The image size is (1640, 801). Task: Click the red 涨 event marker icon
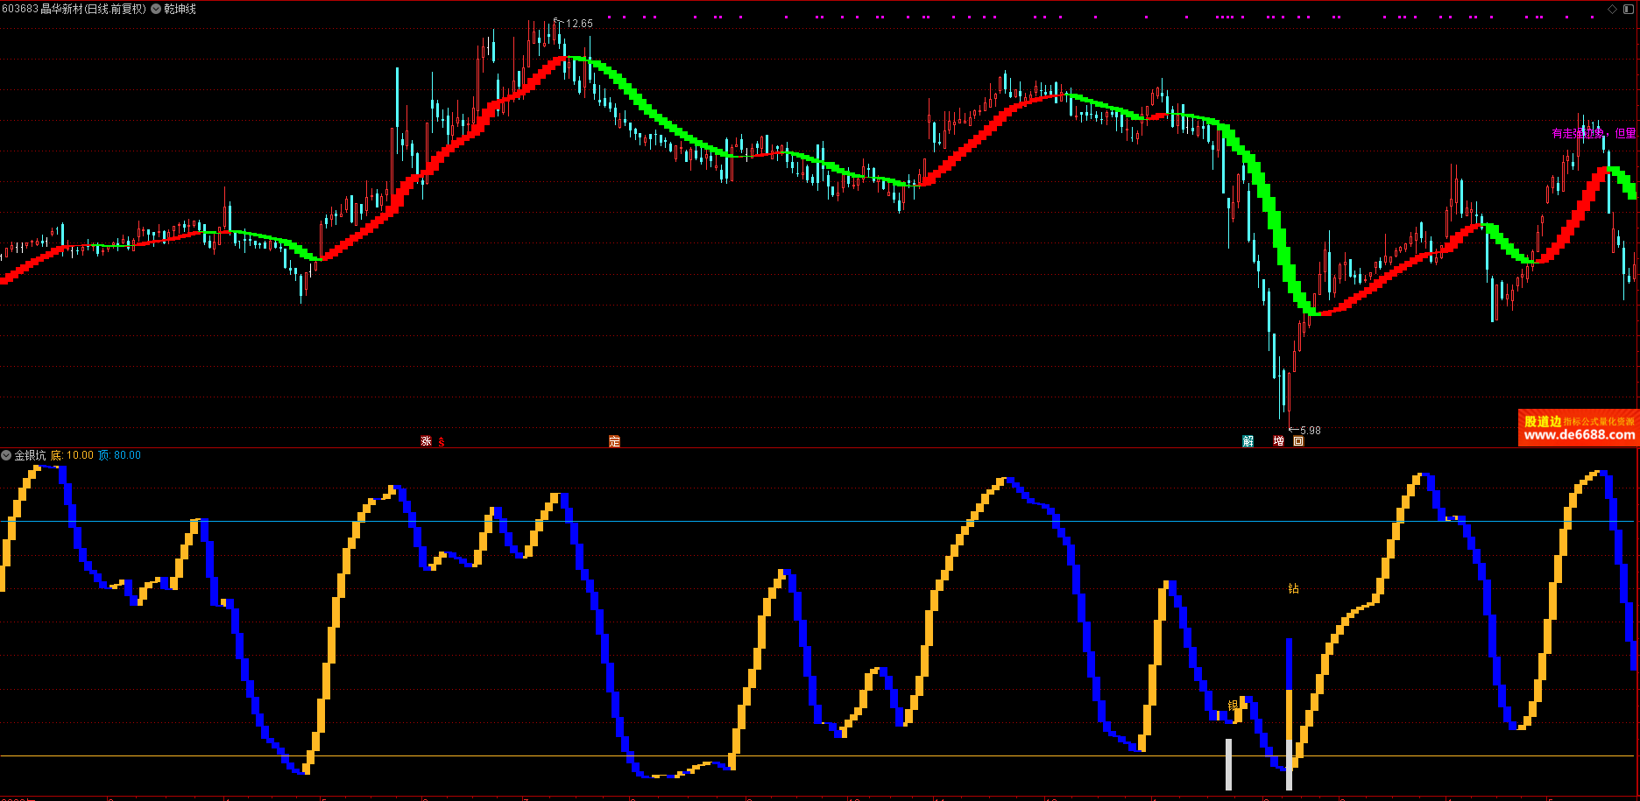[426, 441]
